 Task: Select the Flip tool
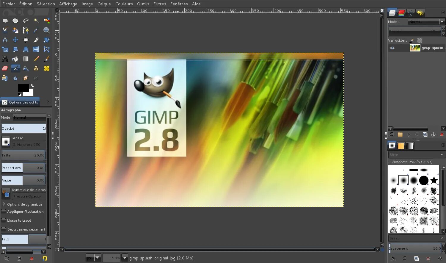pos(36,49)
